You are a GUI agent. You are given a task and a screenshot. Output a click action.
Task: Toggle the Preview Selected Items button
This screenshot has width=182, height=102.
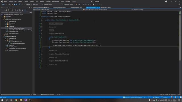click(25, 10)
